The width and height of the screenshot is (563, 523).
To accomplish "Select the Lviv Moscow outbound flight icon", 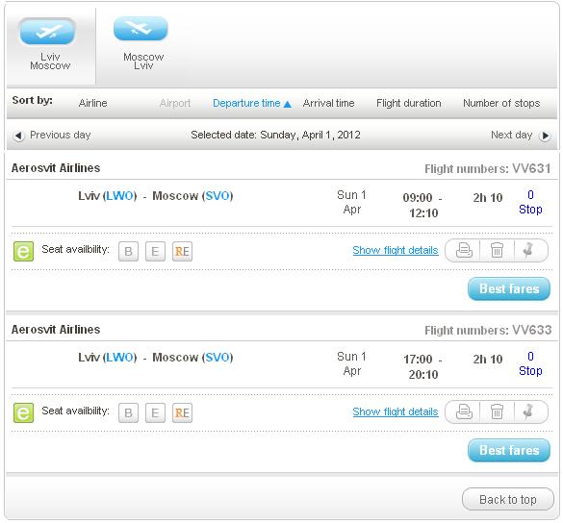I will tap(47, 32).
